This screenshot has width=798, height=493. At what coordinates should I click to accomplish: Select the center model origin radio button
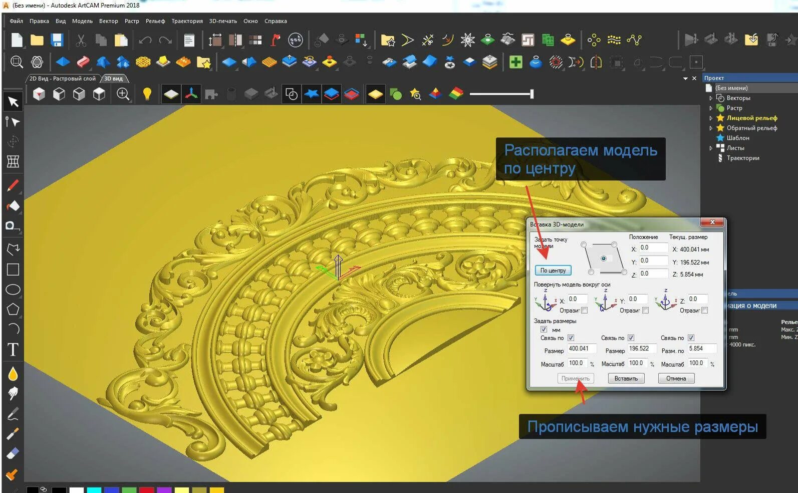pos(604,258)
